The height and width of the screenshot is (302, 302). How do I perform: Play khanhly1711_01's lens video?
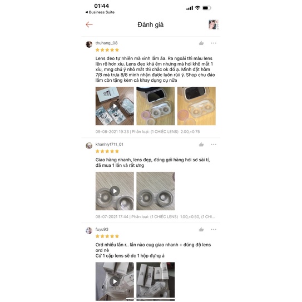(115, 191)
